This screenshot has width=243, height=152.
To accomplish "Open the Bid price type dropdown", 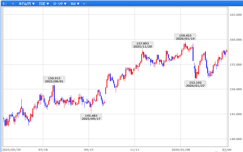I will [75, 4].
